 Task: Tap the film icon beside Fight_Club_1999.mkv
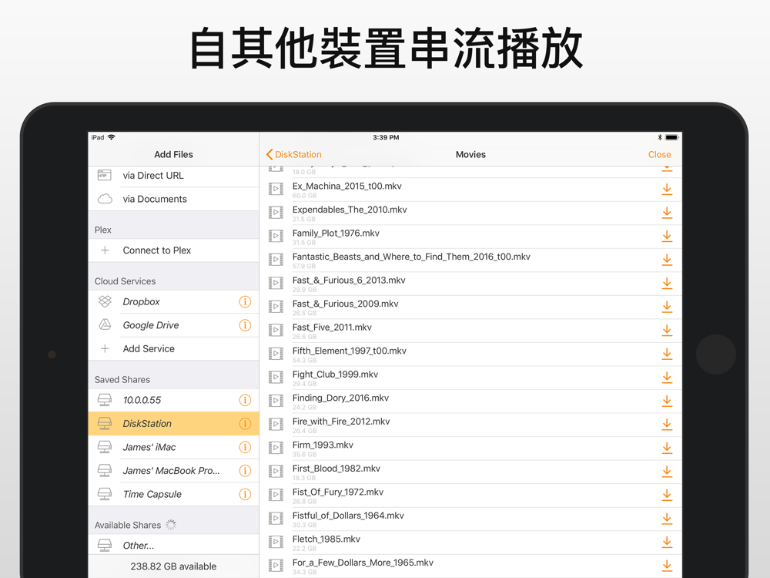coord(276,378)
